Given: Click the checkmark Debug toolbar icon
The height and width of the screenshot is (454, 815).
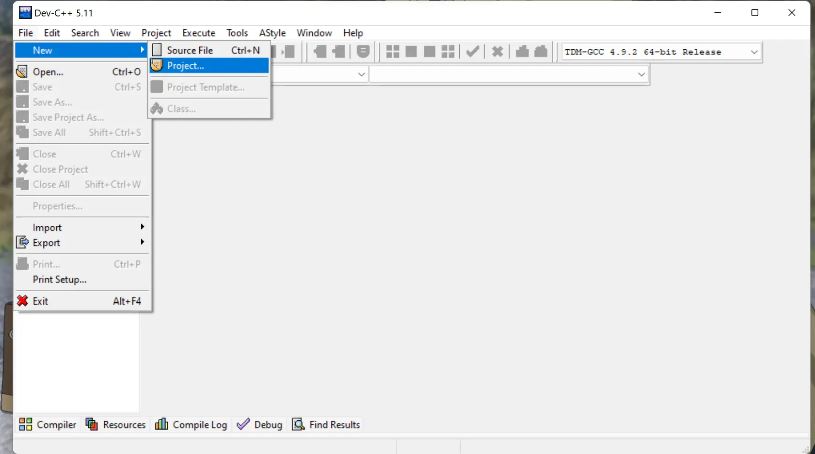Looking at the screenshot, I should point(472,52).
